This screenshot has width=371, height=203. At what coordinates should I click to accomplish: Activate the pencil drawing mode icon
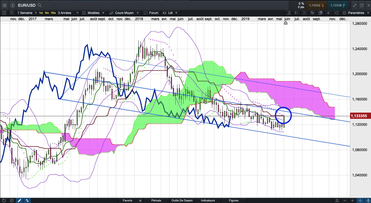coord(19,200)
